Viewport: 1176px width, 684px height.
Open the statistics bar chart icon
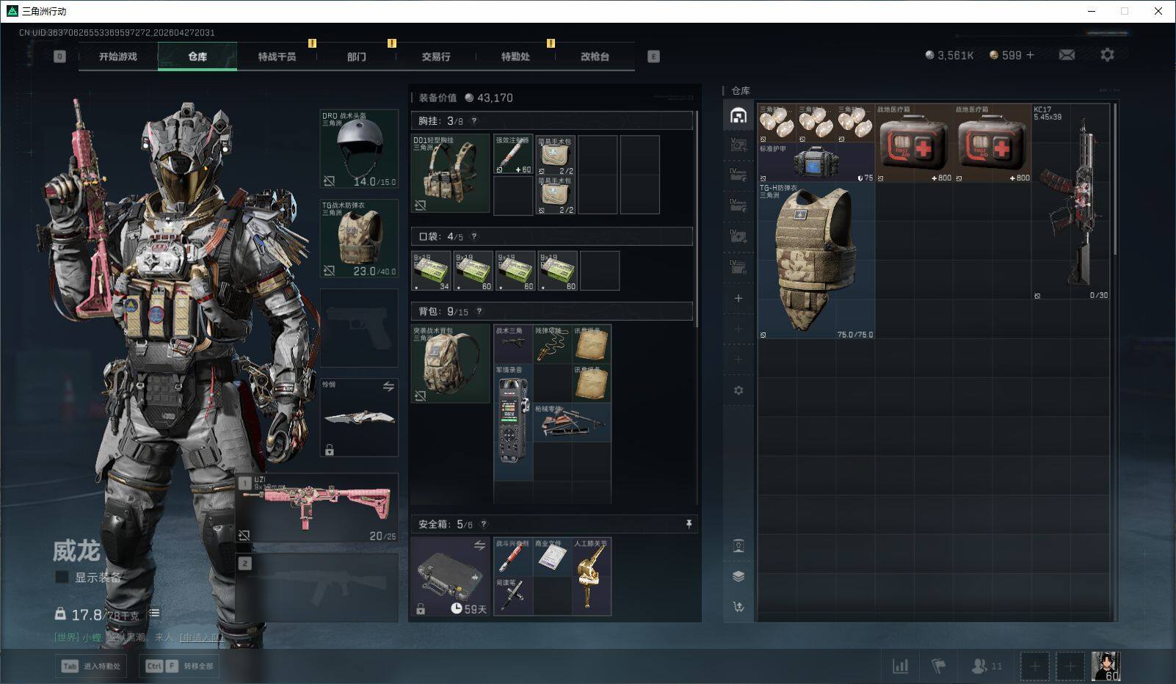click(x=901, y=666)
